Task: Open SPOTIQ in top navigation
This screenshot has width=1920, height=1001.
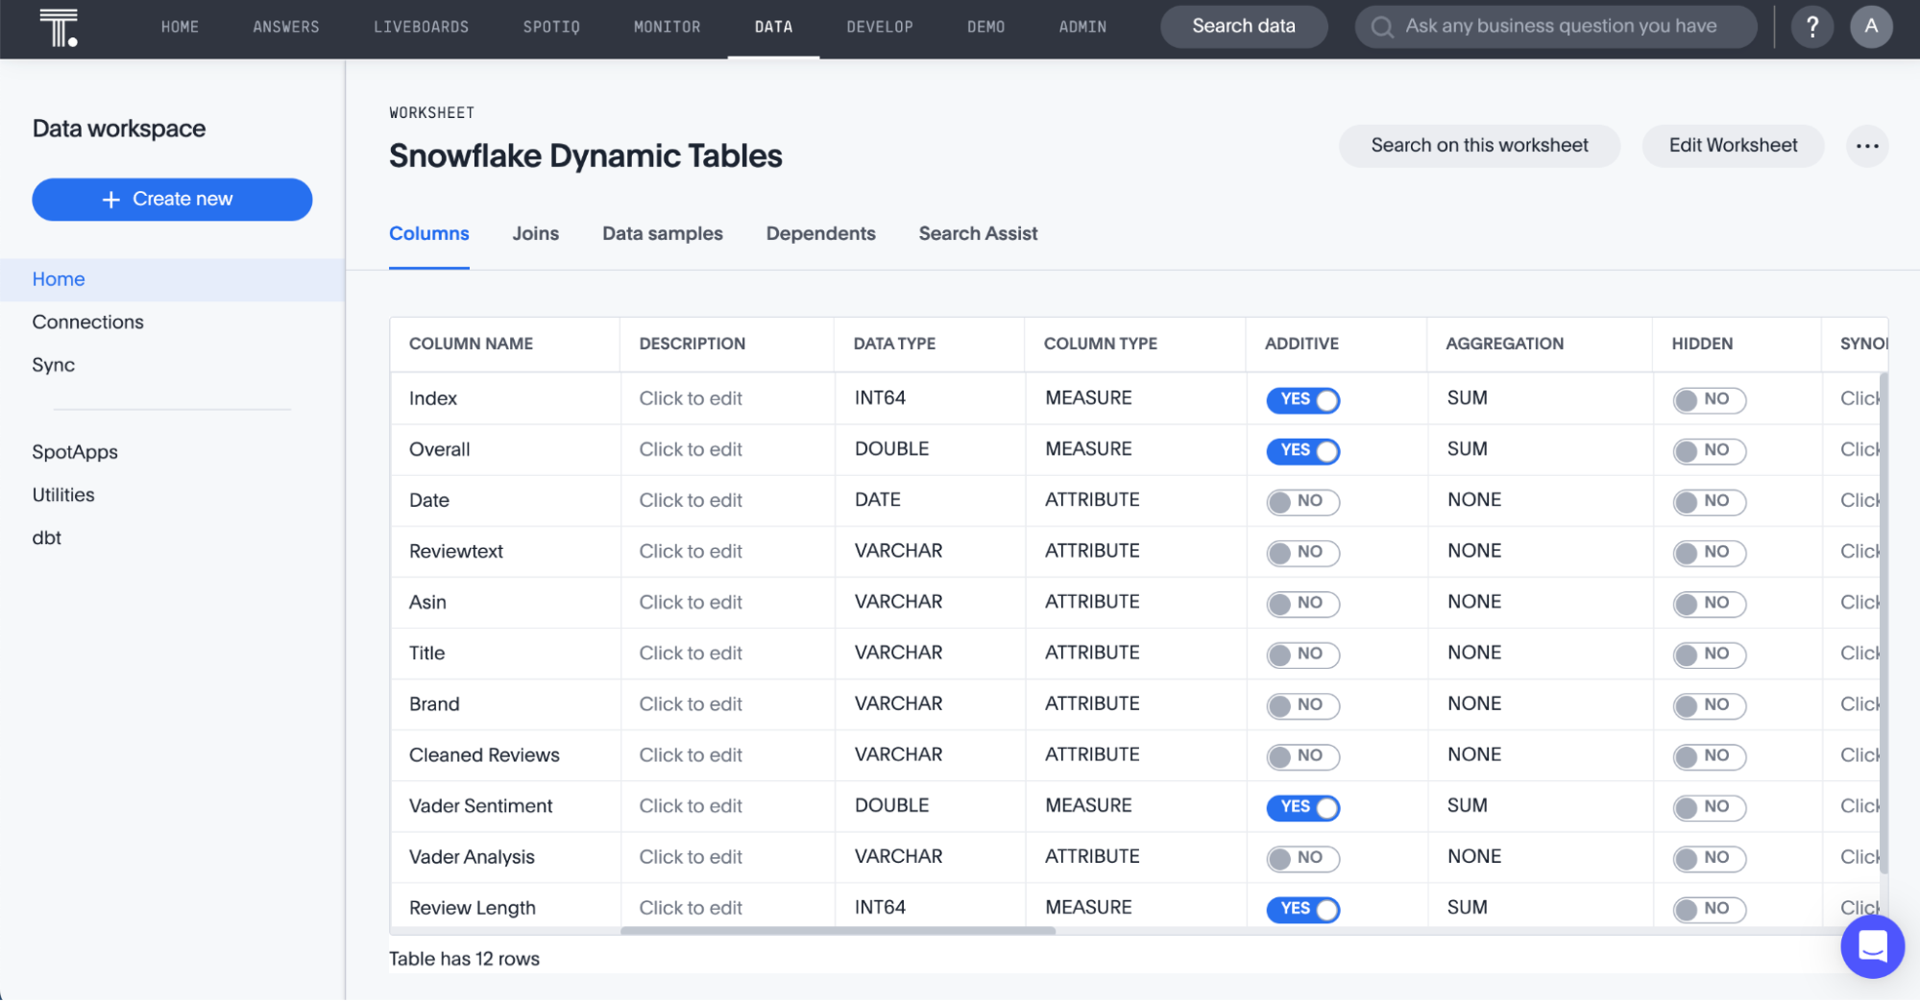Action: click(x=551, y=27)
